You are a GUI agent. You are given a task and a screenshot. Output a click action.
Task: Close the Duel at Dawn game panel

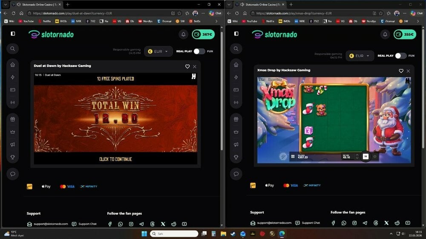point(195,66)
